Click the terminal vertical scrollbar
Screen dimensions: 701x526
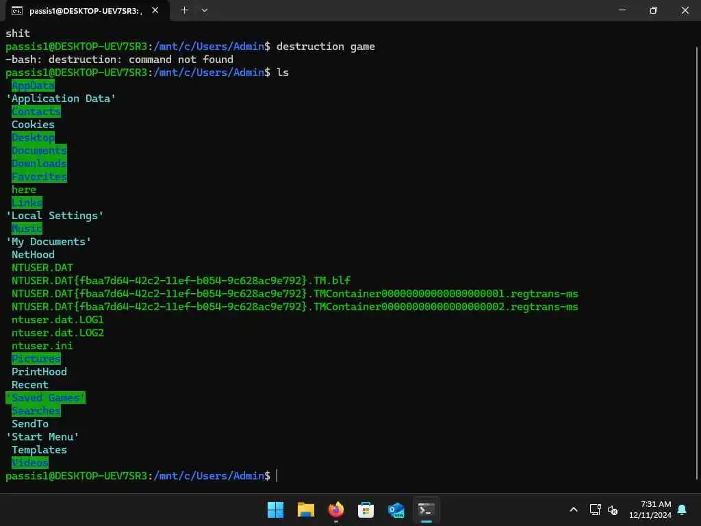(x=696, y=262)
